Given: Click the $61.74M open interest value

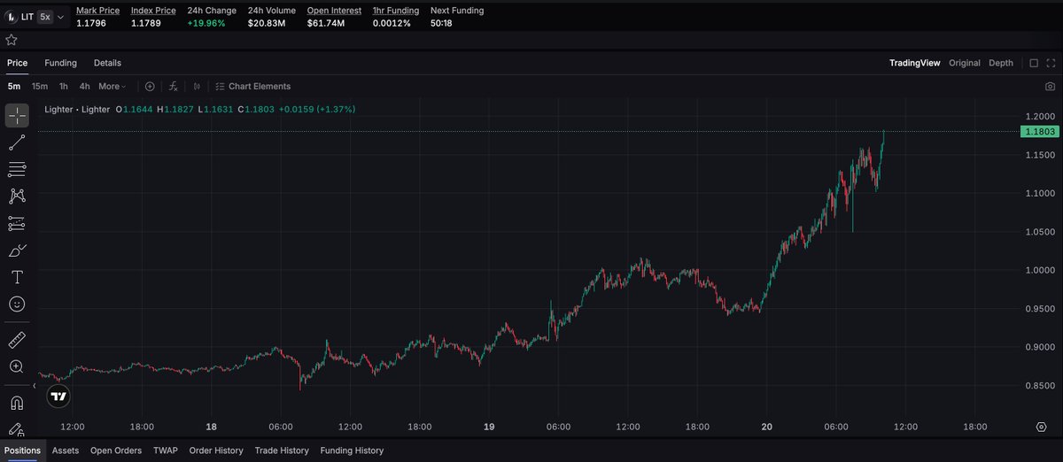Looking at the screenshot, I should [324, 23].
